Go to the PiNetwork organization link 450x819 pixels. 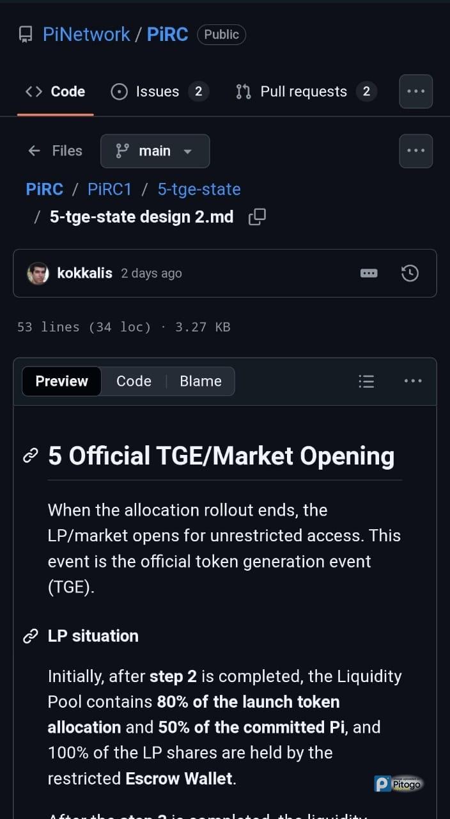86,35
